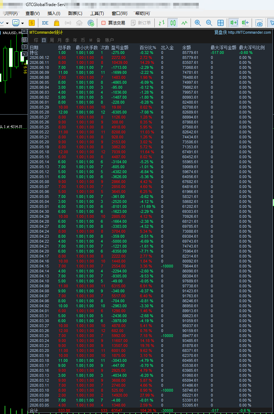Click the zoom in magnifier icon
274x414 pixels.
198,23
